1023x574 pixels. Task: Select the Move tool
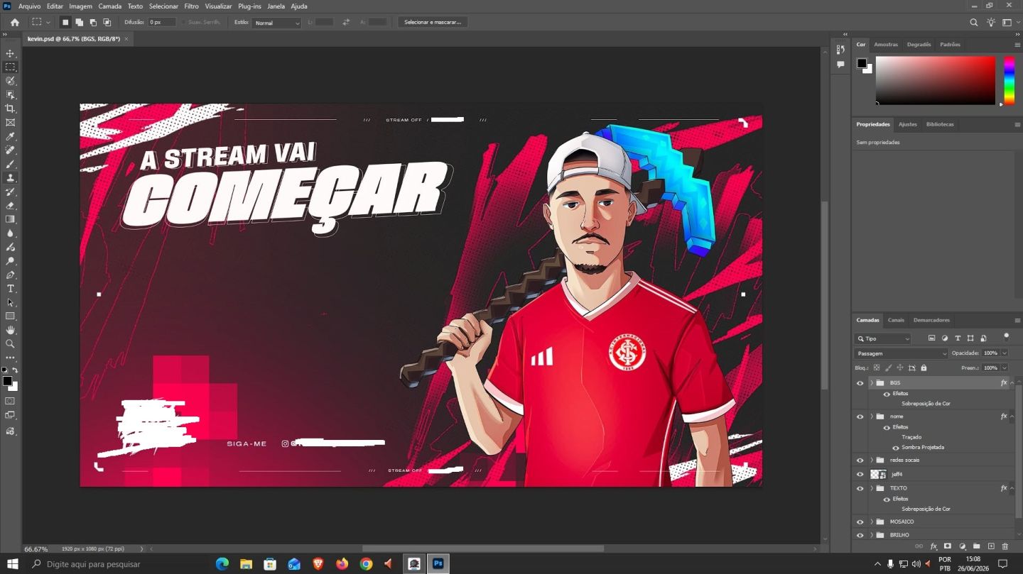tap(10, 53)
